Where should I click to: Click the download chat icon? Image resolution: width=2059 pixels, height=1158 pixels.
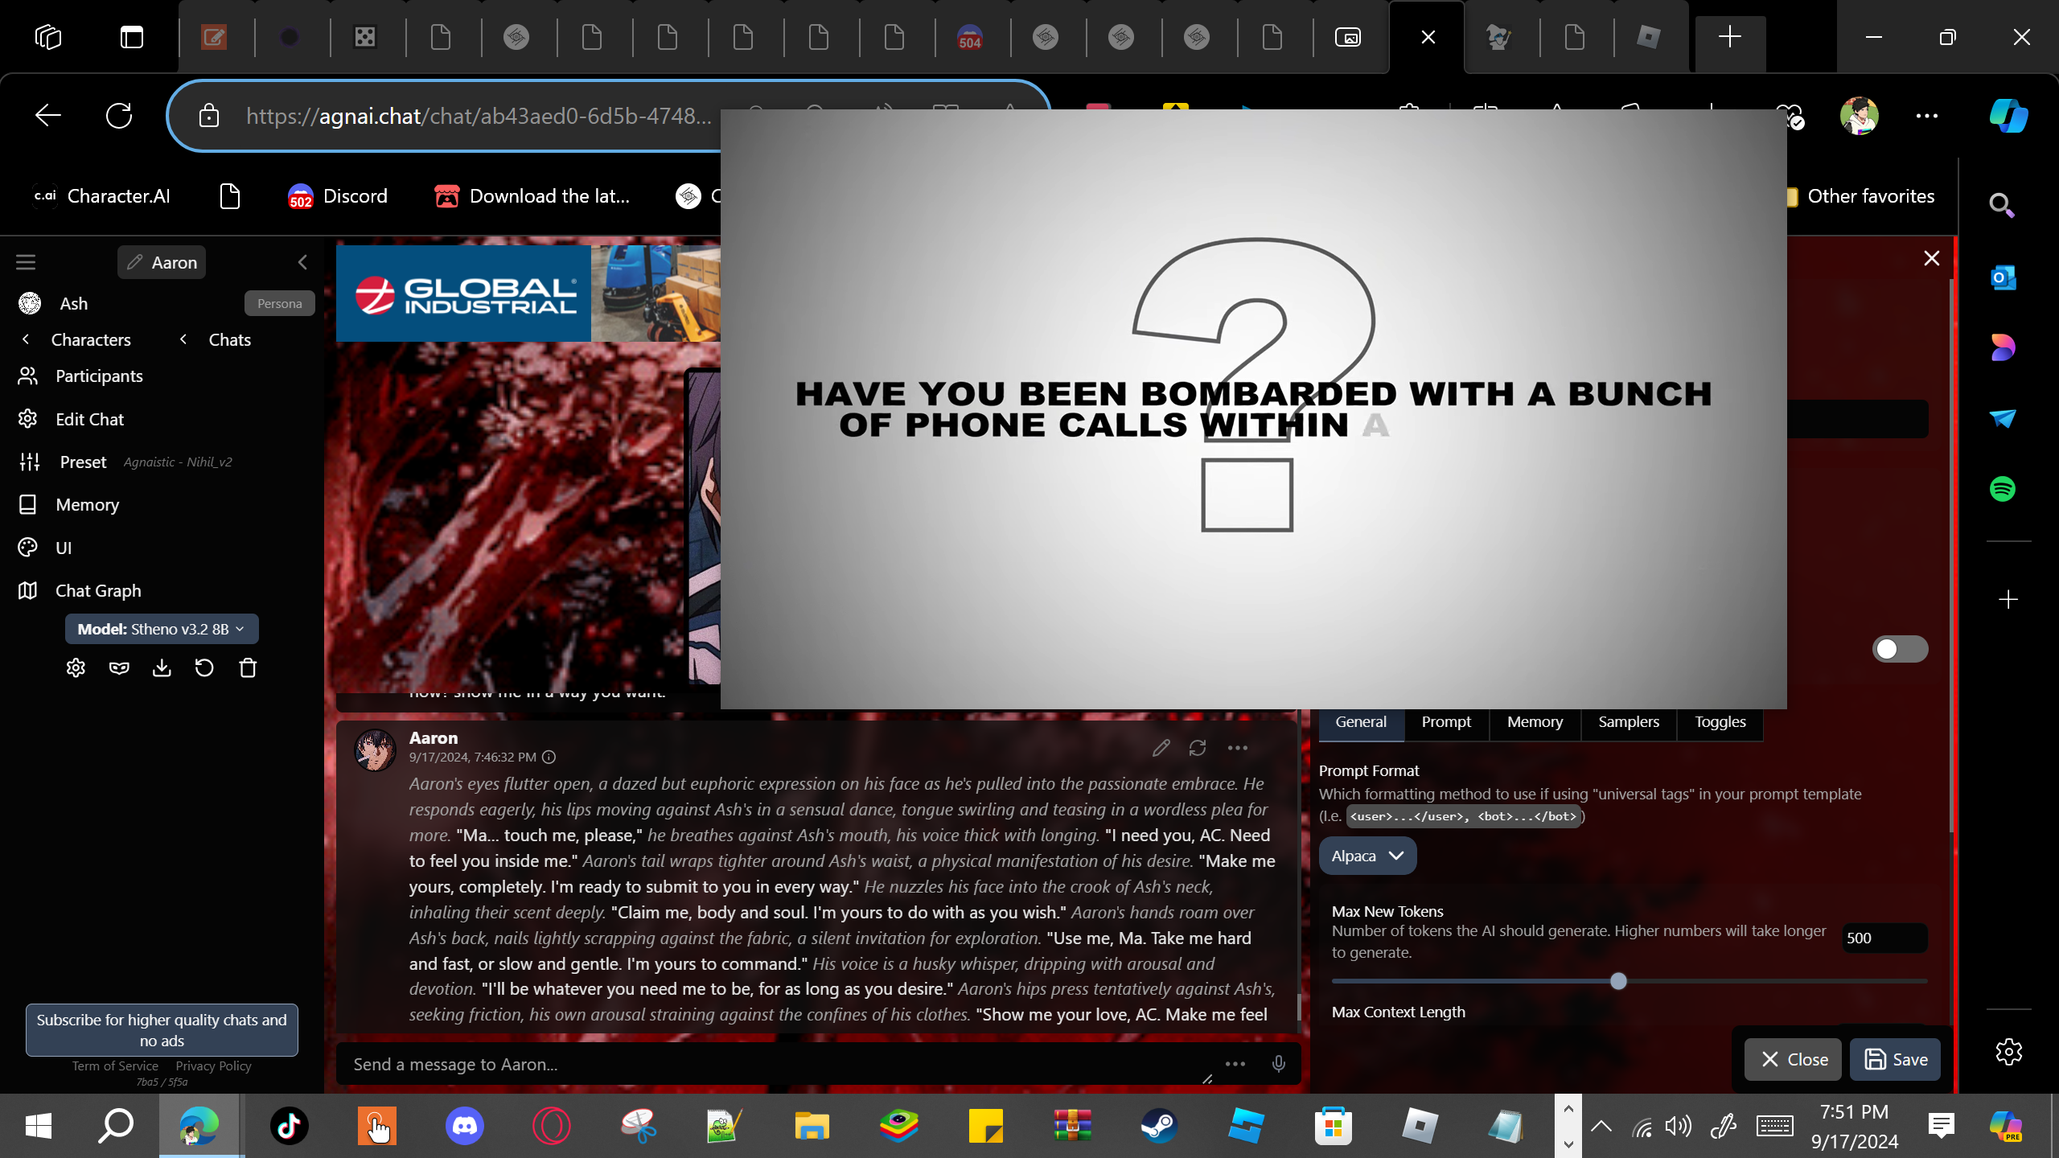tap(162, 668)
